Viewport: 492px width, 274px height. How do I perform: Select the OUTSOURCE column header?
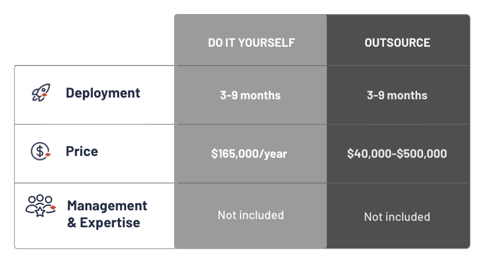click(397, 43)
